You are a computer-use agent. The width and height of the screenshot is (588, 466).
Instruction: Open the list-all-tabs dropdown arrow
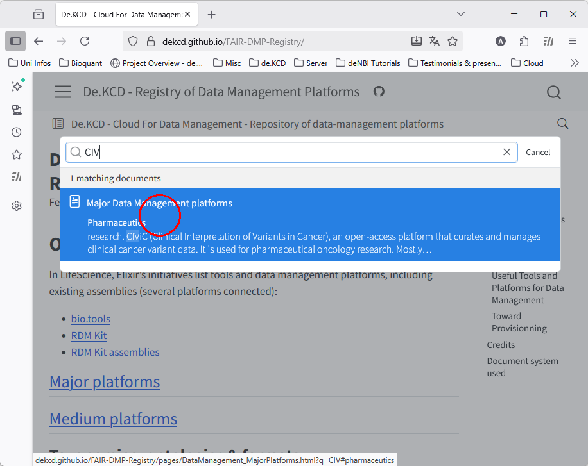[461, 14]
